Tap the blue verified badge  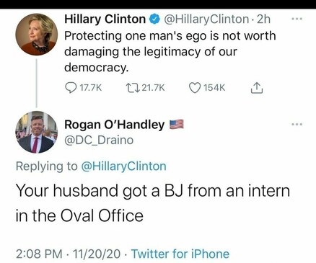pos(154,19)
